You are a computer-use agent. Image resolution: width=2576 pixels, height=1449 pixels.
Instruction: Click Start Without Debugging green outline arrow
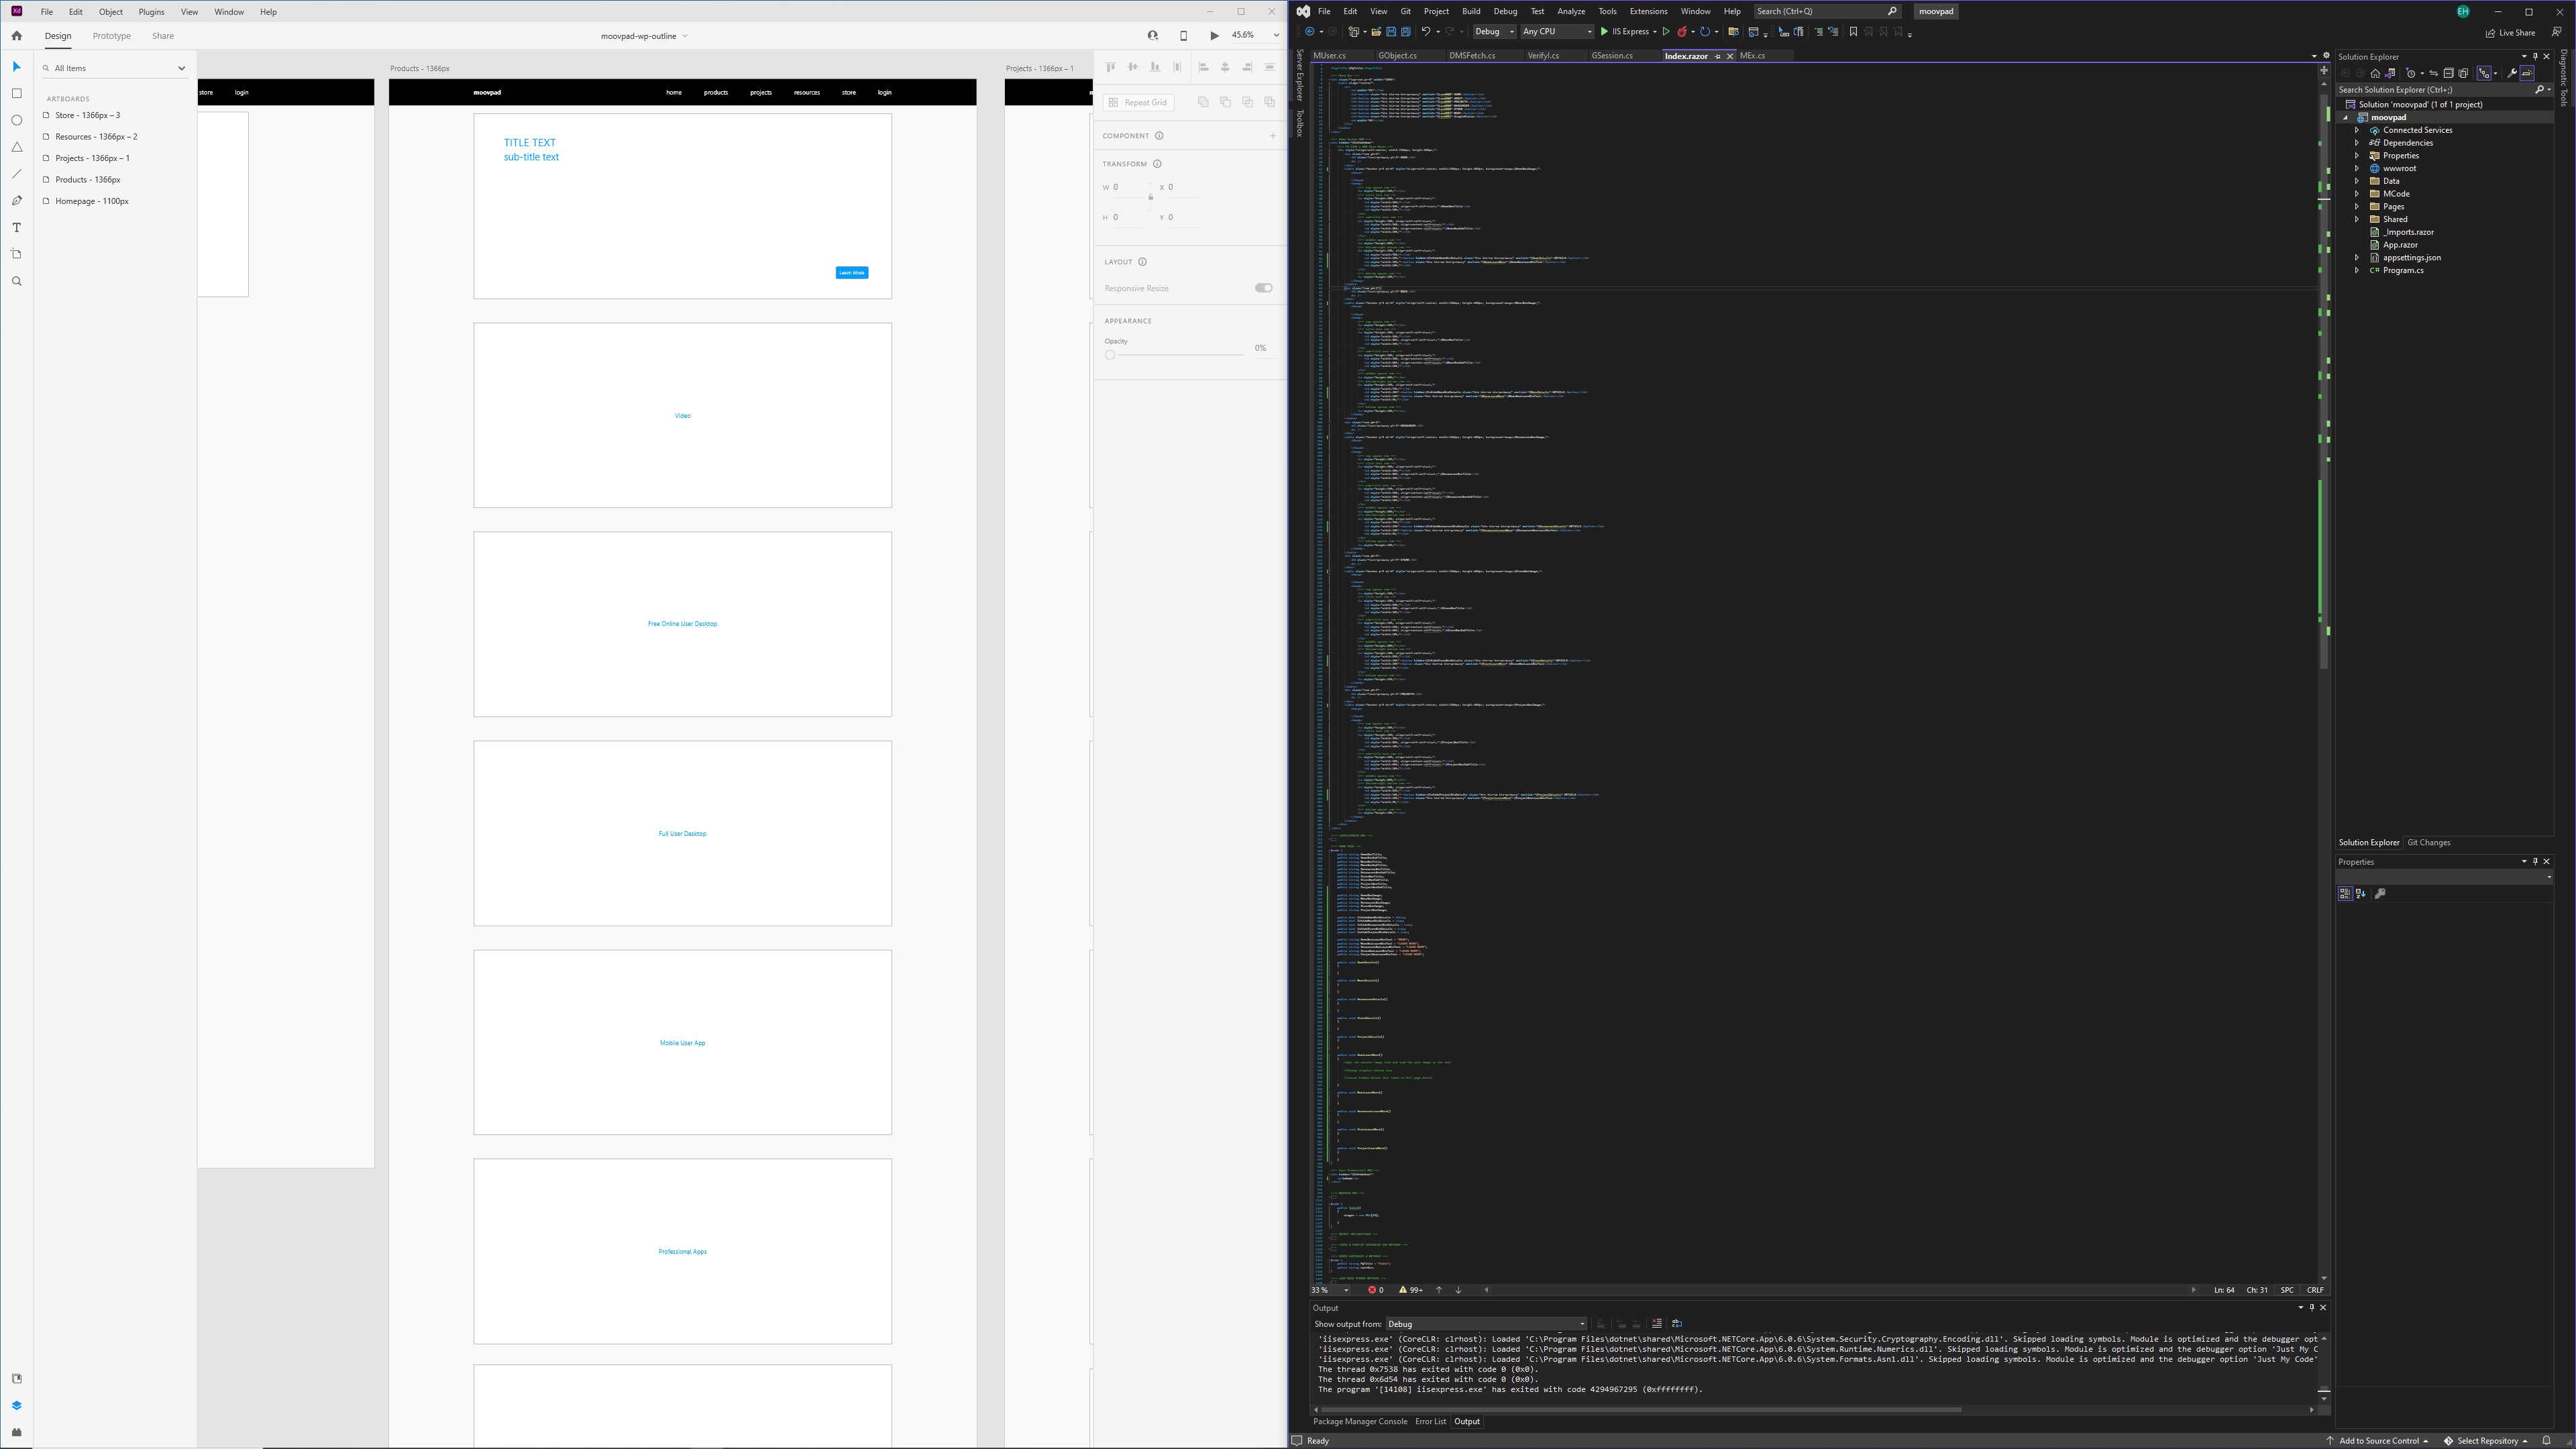pos(1666,32)
